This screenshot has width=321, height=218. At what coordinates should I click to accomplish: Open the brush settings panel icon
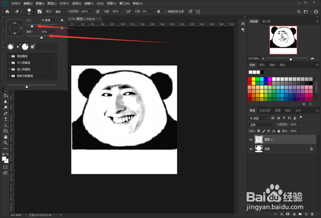click(39, 12)
